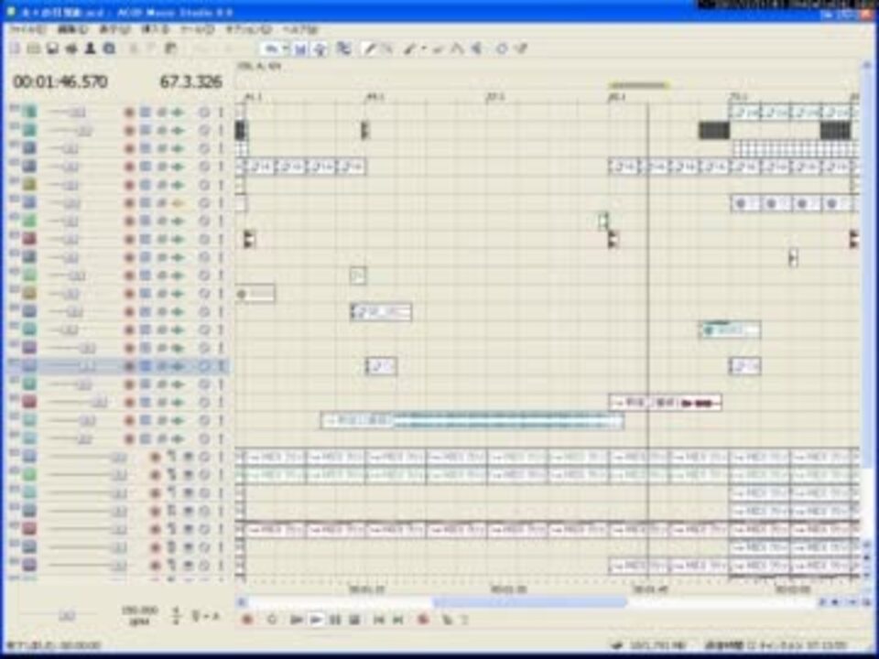Mute the first MIDI track row
Viewport: 879px width, 659px height.
click(x=204, y=458)
